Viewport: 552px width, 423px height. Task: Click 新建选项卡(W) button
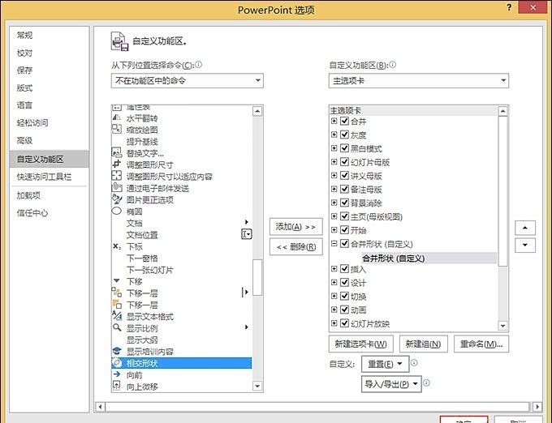[x=361, y=344]
